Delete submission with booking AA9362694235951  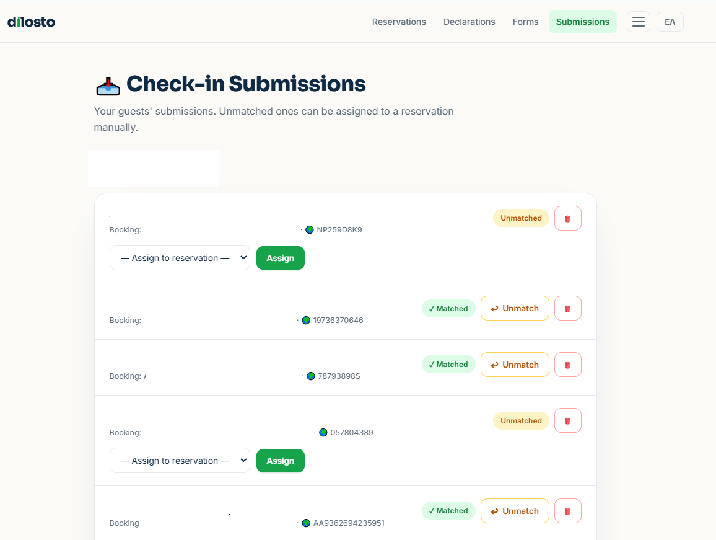click(x=567, y=511)
